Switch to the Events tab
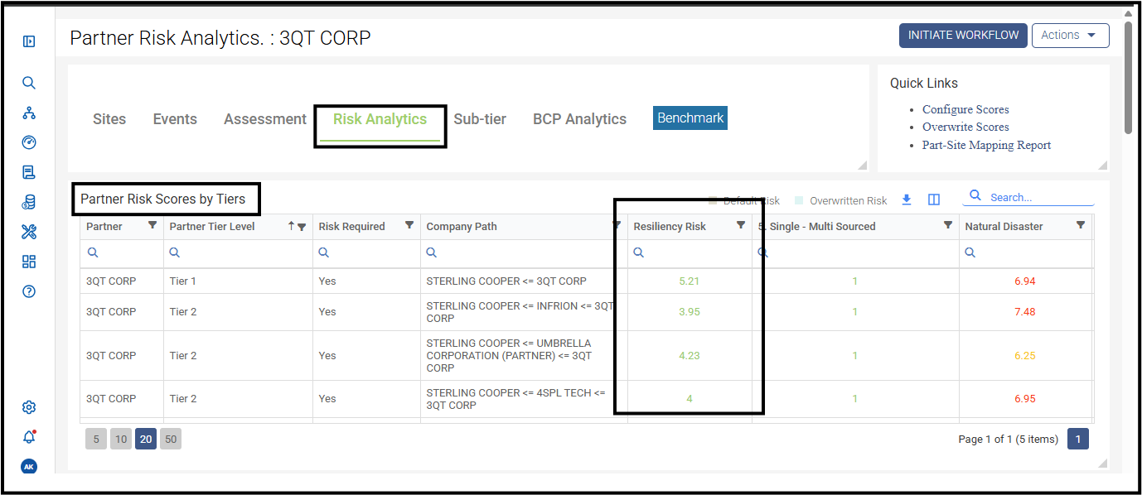The image size is (1142, 495). click(175, 119)
